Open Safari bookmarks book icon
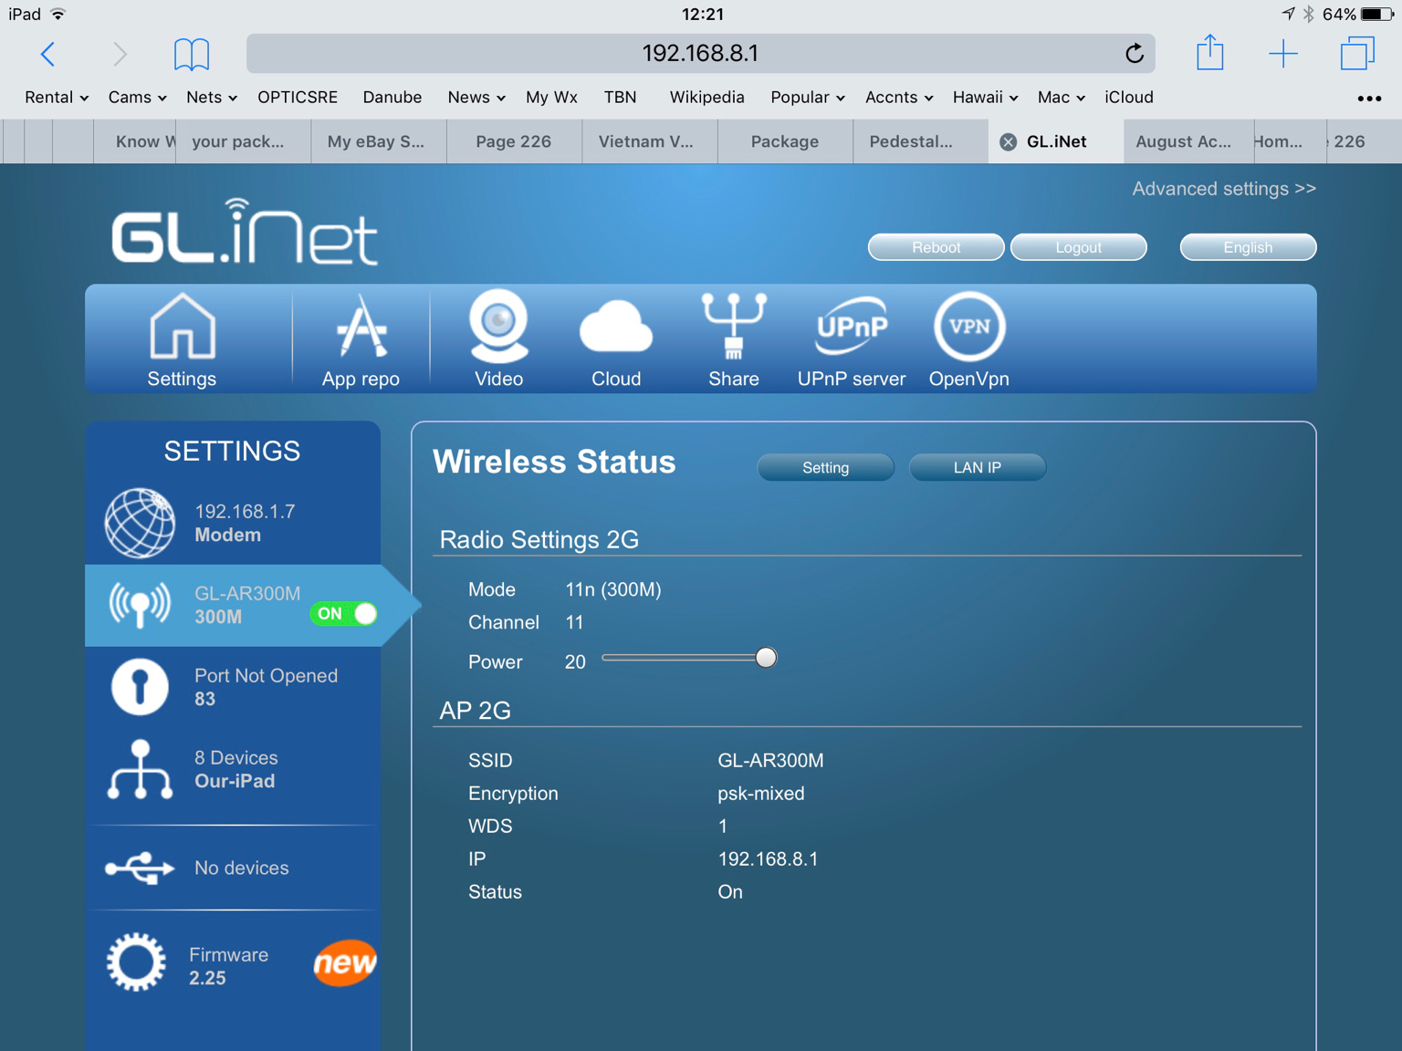Viewport: 1402px width, 1051px height. pyautogui.click(x=192, y=54)
